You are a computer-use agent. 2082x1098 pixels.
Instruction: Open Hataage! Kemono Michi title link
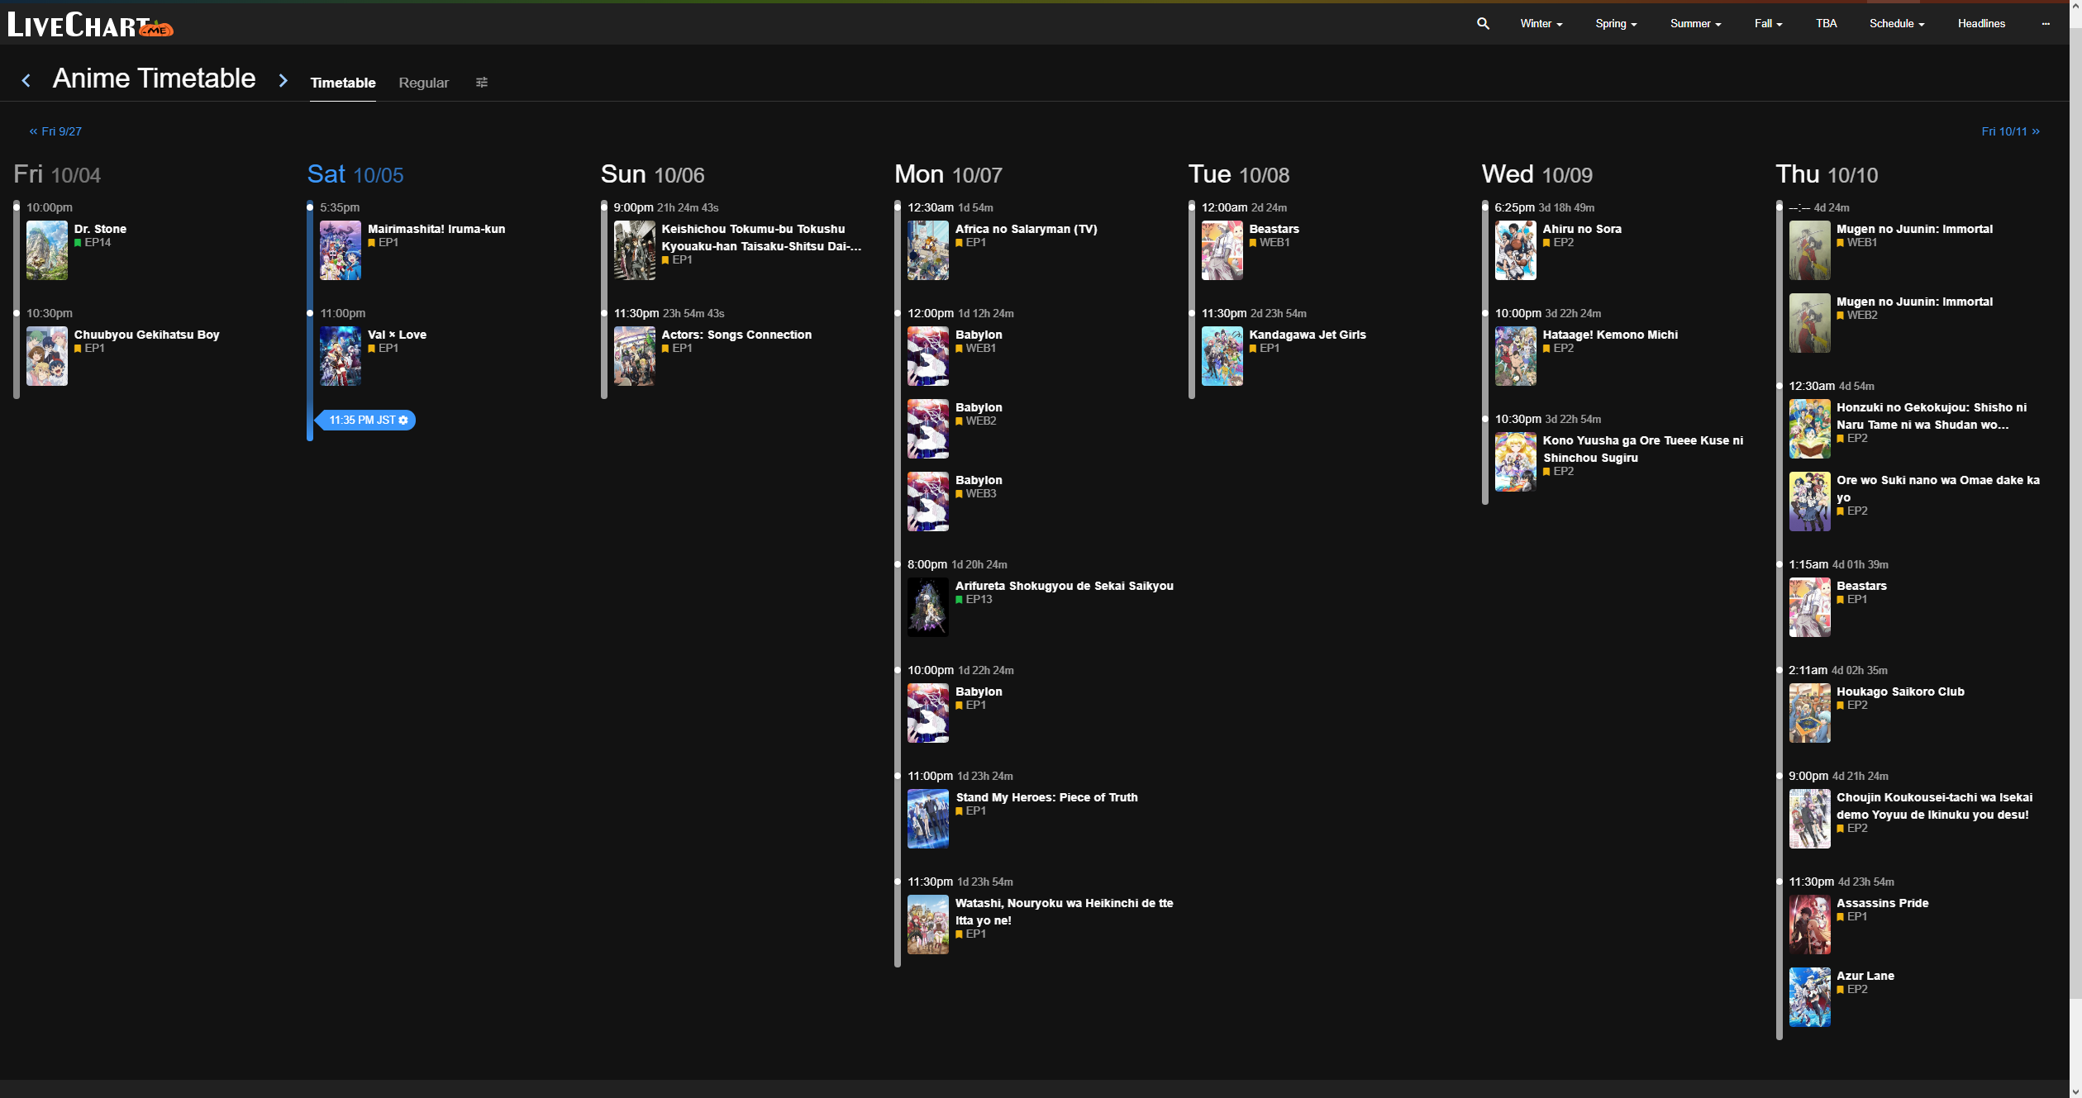[x=1609, y=335]
